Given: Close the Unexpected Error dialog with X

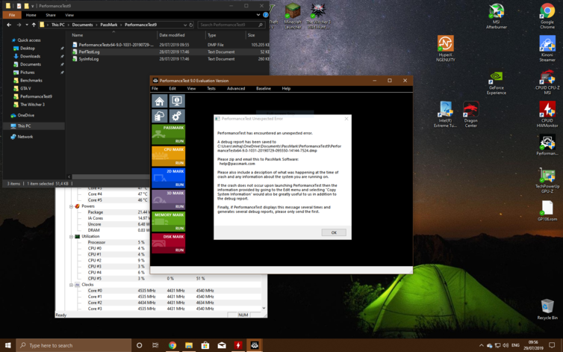Looking at the screenshot, I should pos(346,119).
